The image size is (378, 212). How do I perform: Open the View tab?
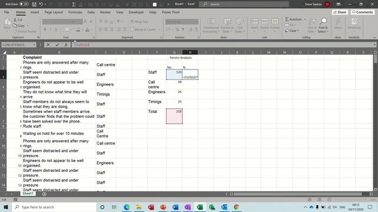(119, 12)
